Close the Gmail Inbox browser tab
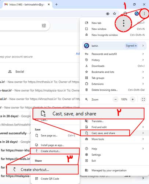The width and height of the screenshot is (149, 184). (49, 4)
